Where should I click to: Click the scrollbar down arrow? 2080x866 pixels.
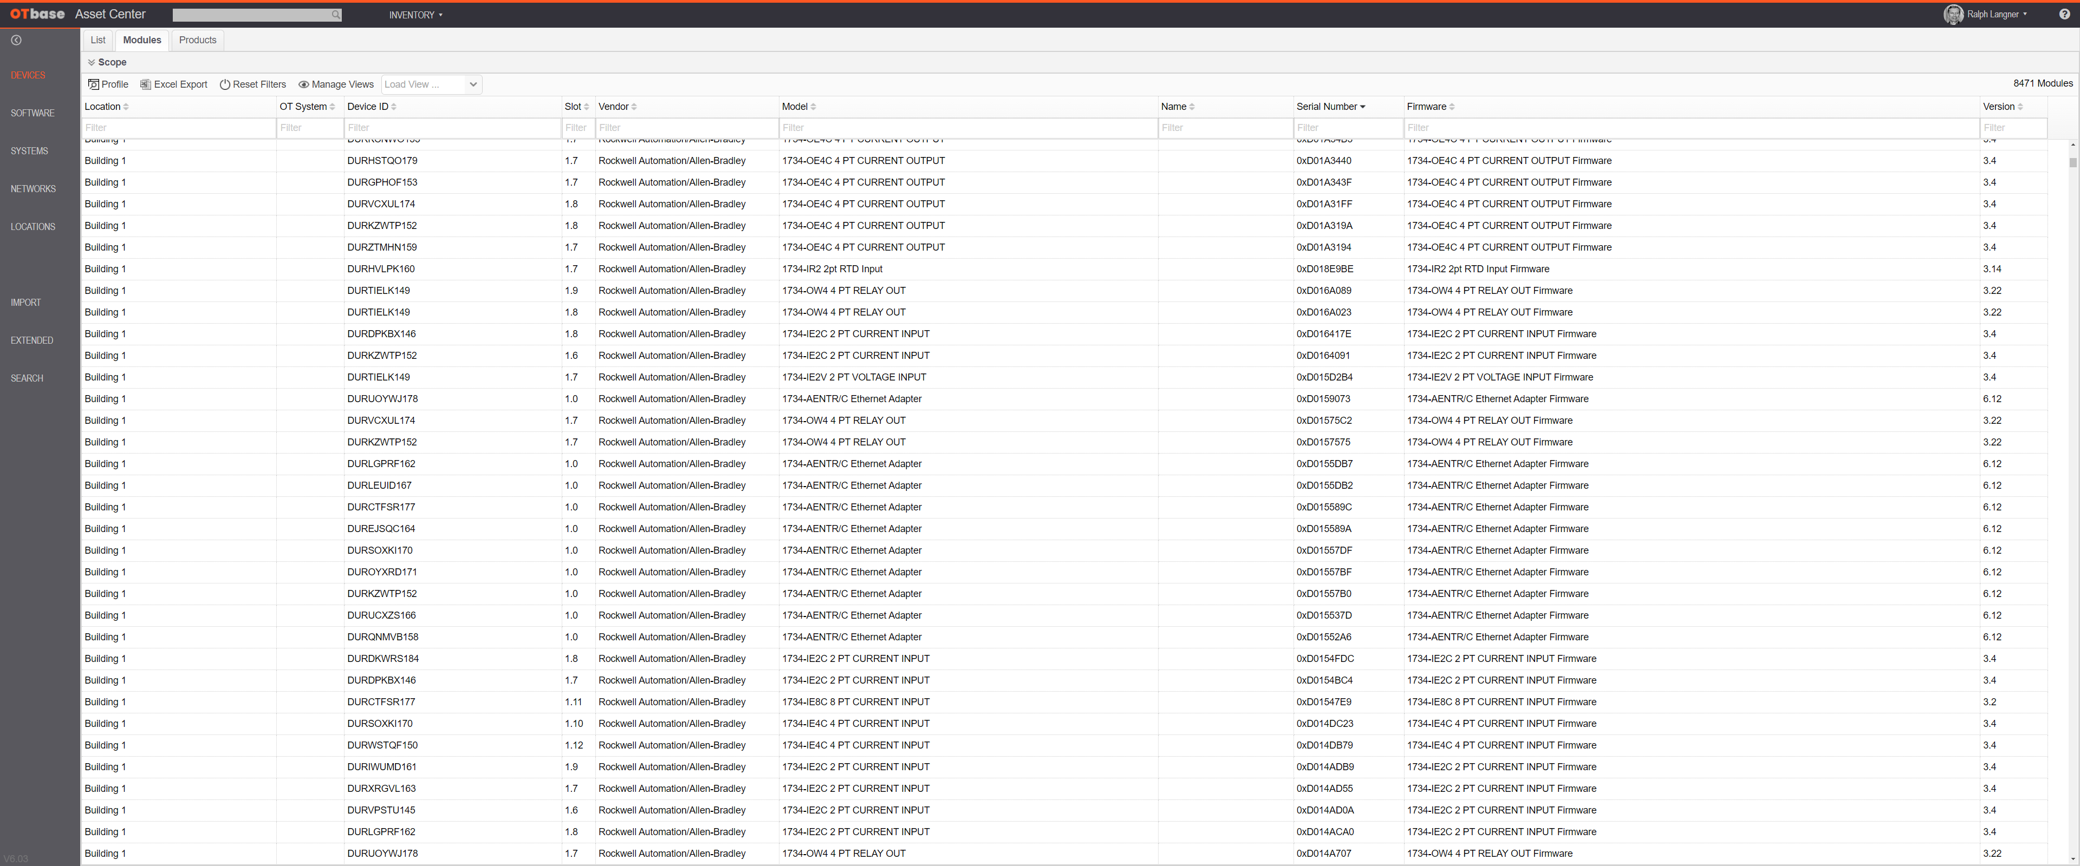pos(2073,859)
